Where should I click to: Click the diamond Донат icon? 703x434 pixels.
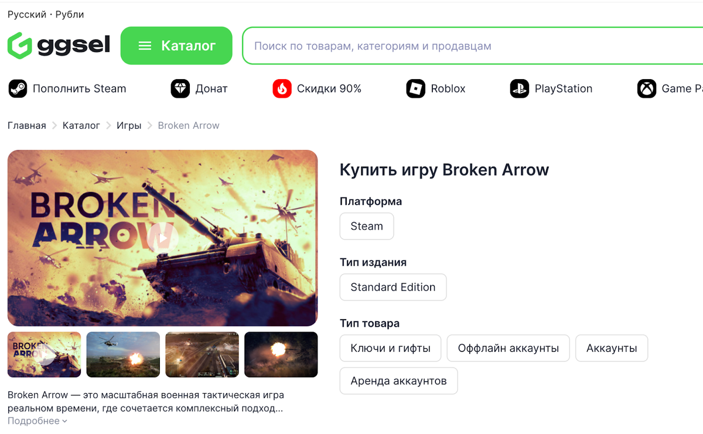pyautogui.click(x=180, y=89)
